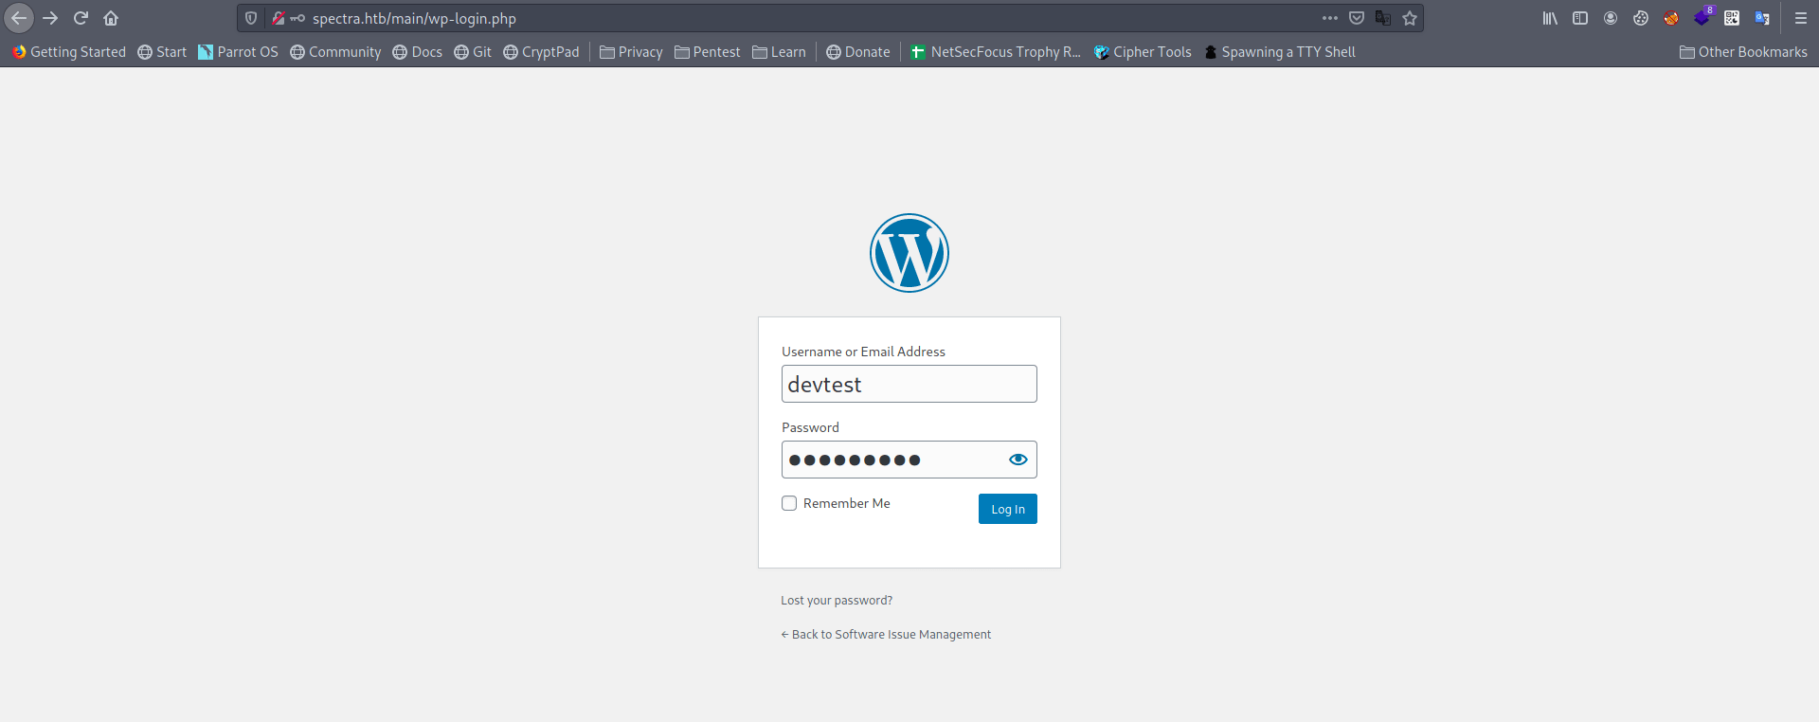The width and height of the screenshot is (1819, 722).
Task: Open the Parrot OS bookmark
Action: (238, 52)
